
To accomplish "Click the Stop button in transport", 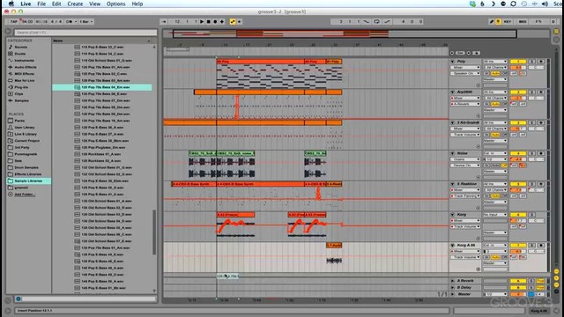I will coord(209,21).
